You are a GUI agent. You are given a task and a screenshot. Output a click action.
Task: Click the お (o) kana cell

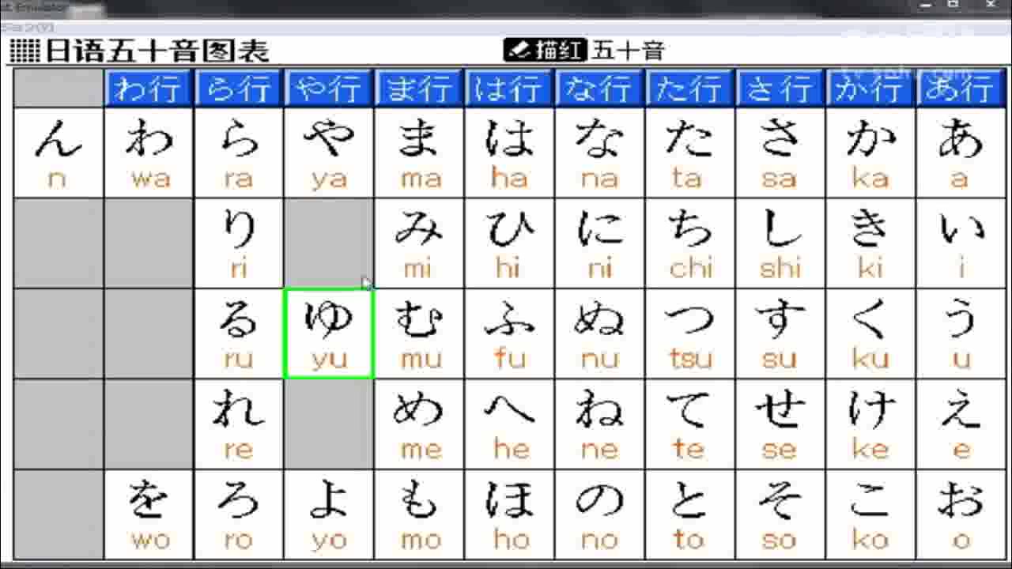pos(959,514)
